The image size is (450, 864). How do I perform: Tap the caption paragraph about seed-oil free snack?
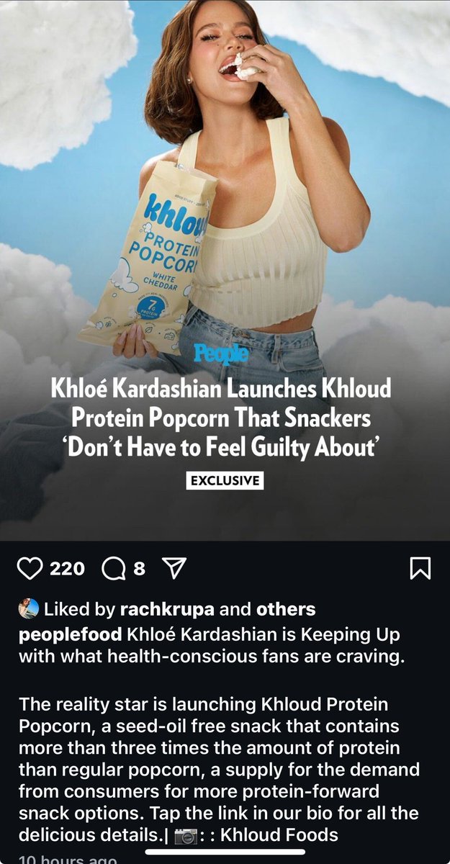point(220,770)
